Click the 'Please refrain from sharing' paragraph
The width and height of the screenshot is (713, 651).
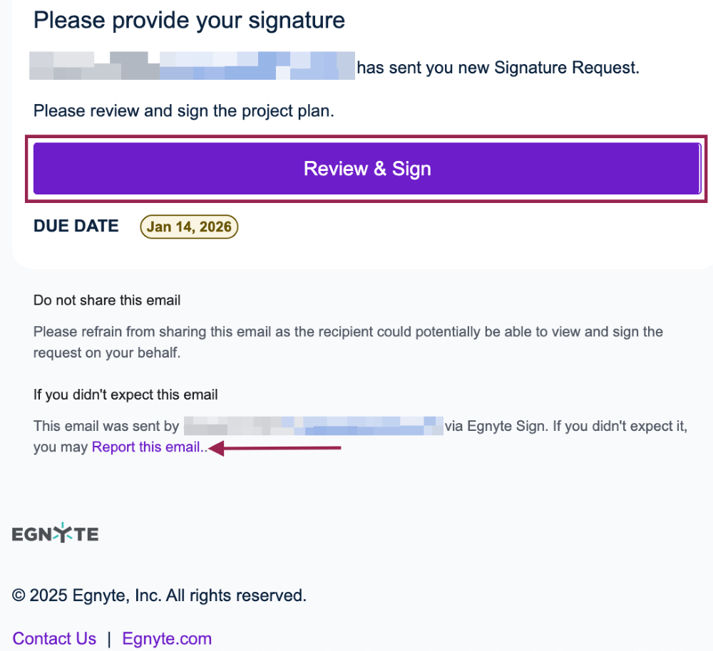pos(348,342)
